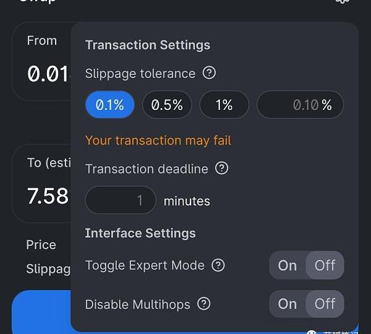Click the Slippage tolerance help icon
371x334 pixels.
(210, 73)
